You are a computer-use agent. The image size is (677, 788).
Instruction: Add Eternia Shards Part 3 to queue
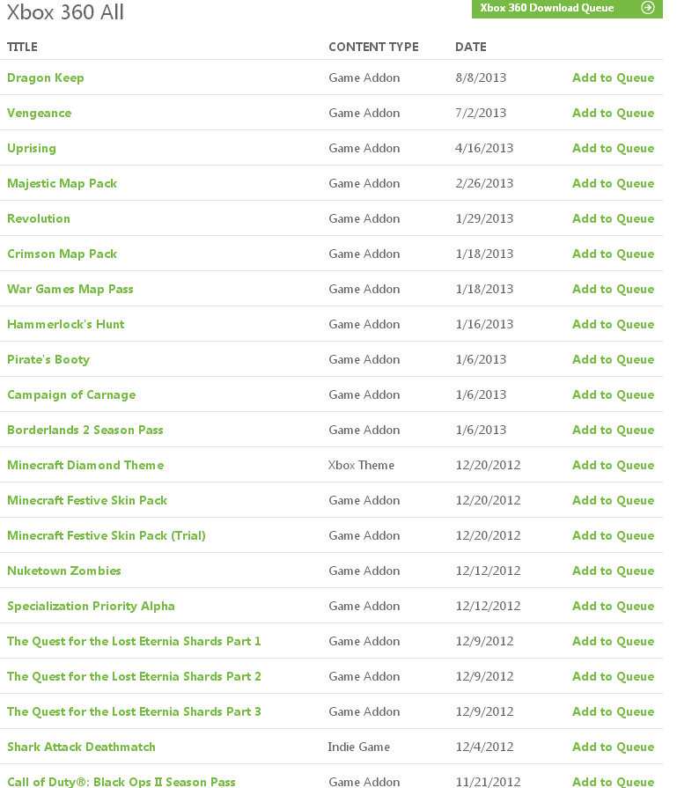[x=613, y=711]
